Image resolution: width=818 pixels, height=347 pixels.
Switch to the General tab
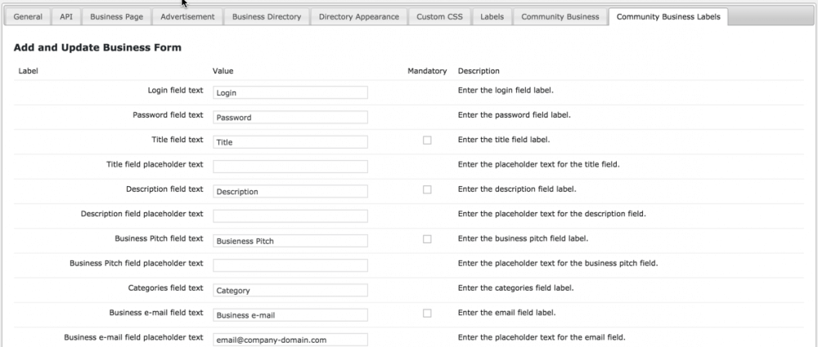pyautogui.click(x=29, y=16)
